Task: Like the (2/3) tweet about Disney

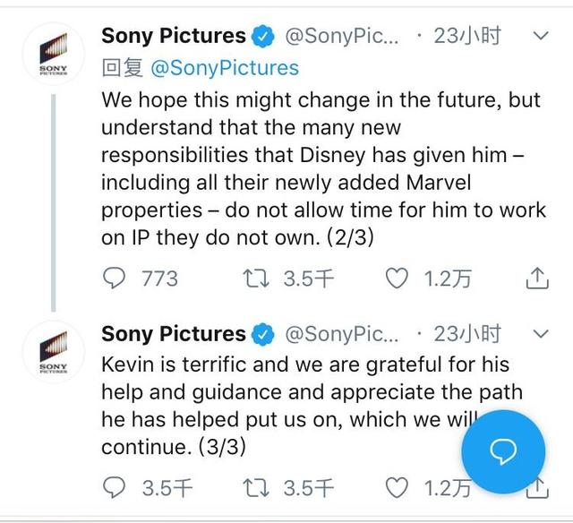Action: click(397, 279)
